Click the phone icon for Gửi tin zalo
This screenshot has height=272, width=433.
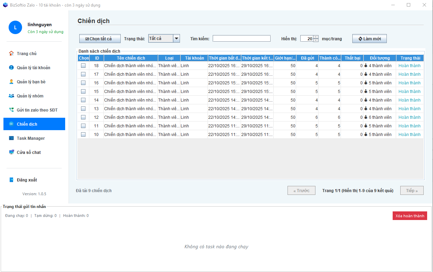tap(11, 110)
